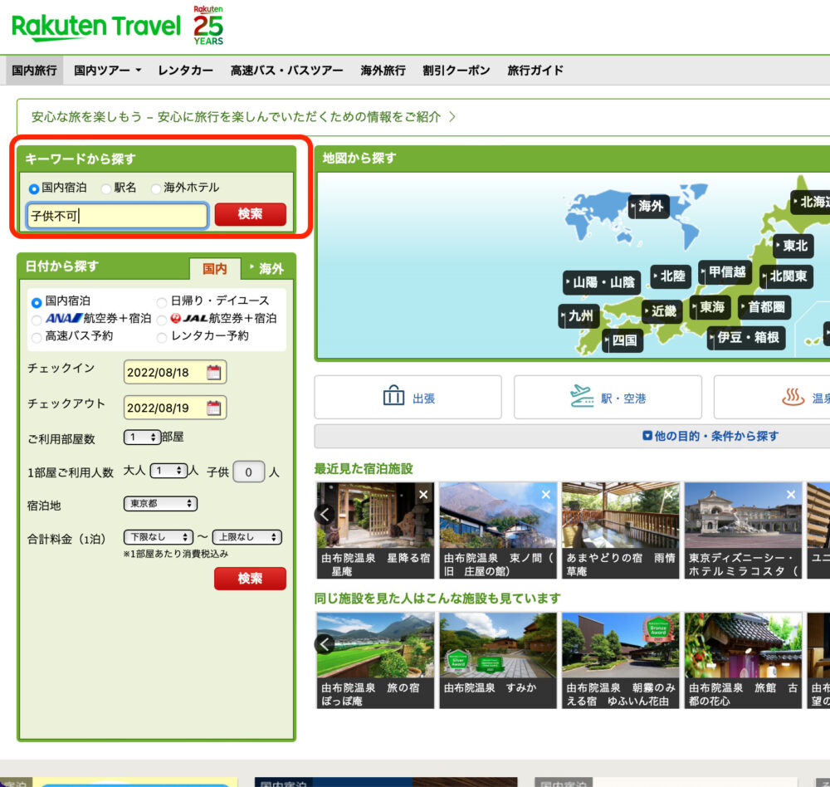Select 海外ホテル radio in keyword search

tap(156, 188)
